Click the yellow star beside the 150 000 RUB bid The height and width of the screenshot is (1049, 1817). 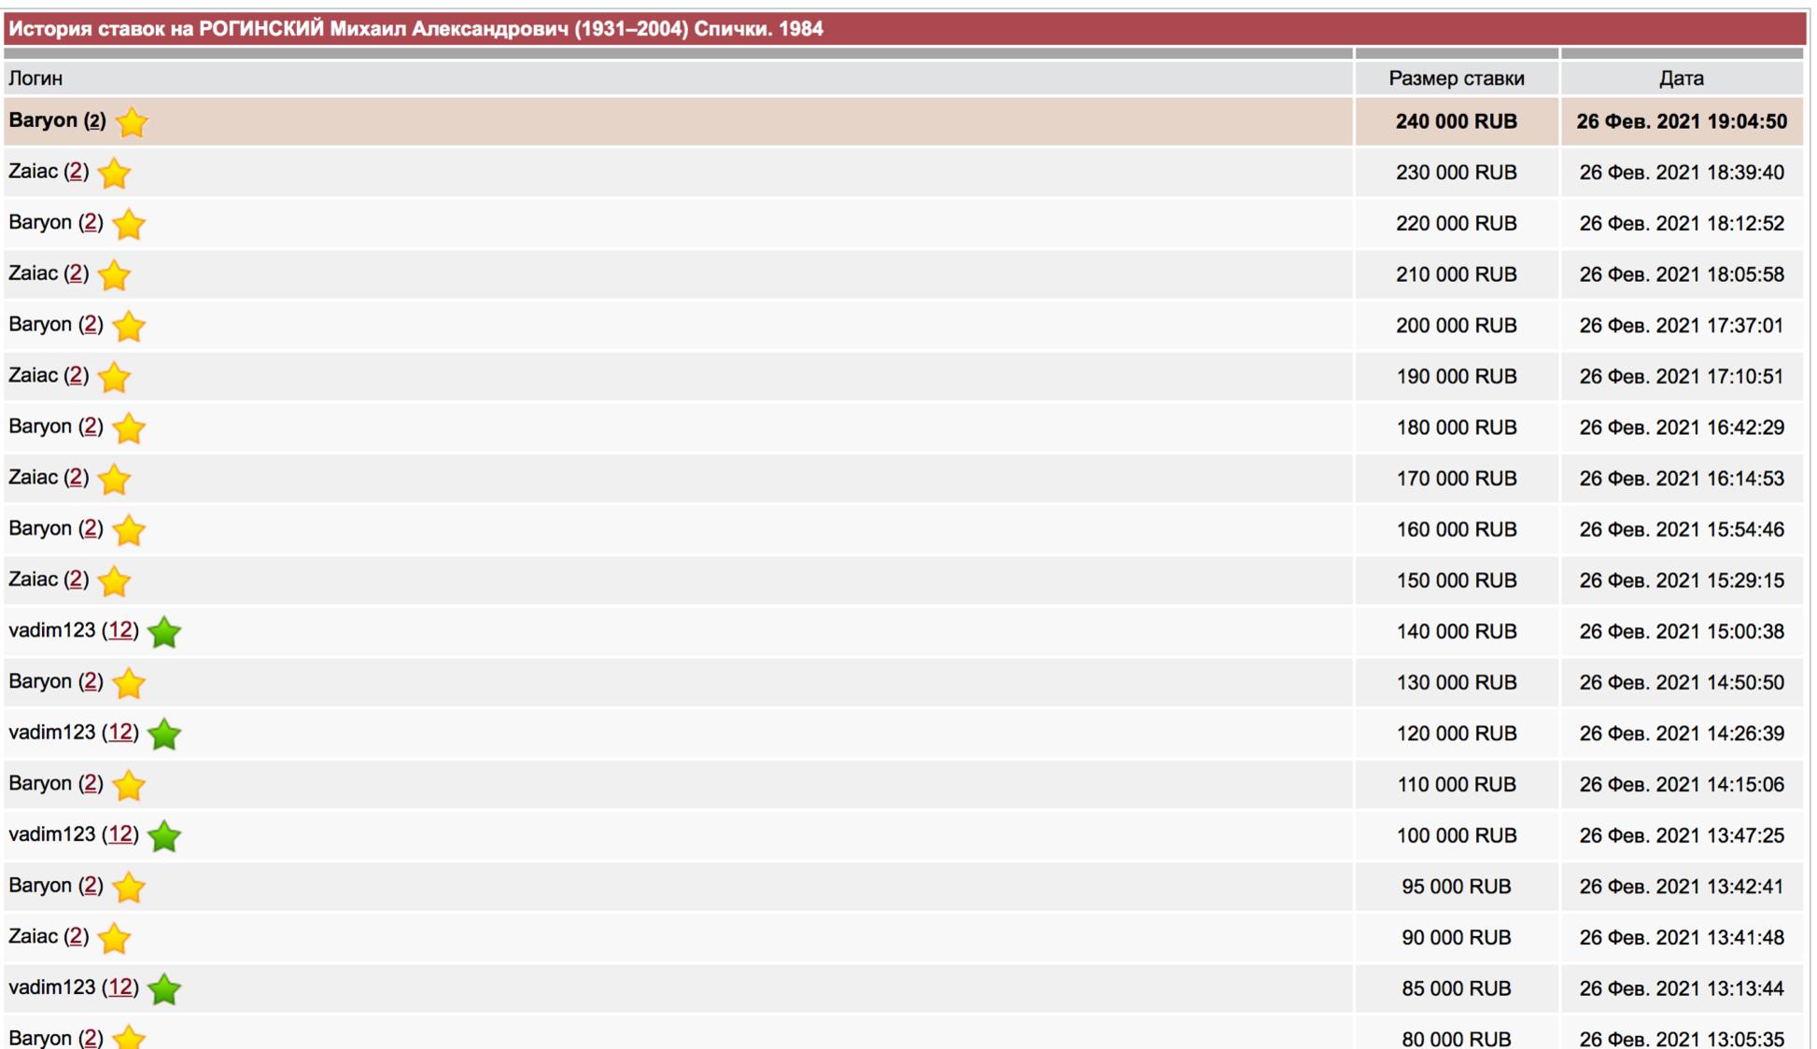pyautogui.click(x=114, y=581)
